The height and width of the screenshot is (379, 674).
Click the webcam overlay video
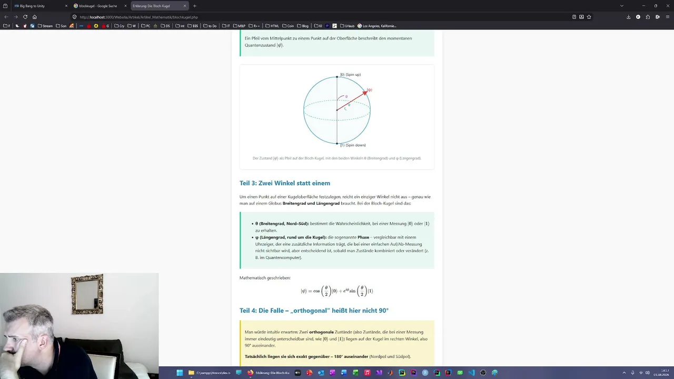coord(79,326)
